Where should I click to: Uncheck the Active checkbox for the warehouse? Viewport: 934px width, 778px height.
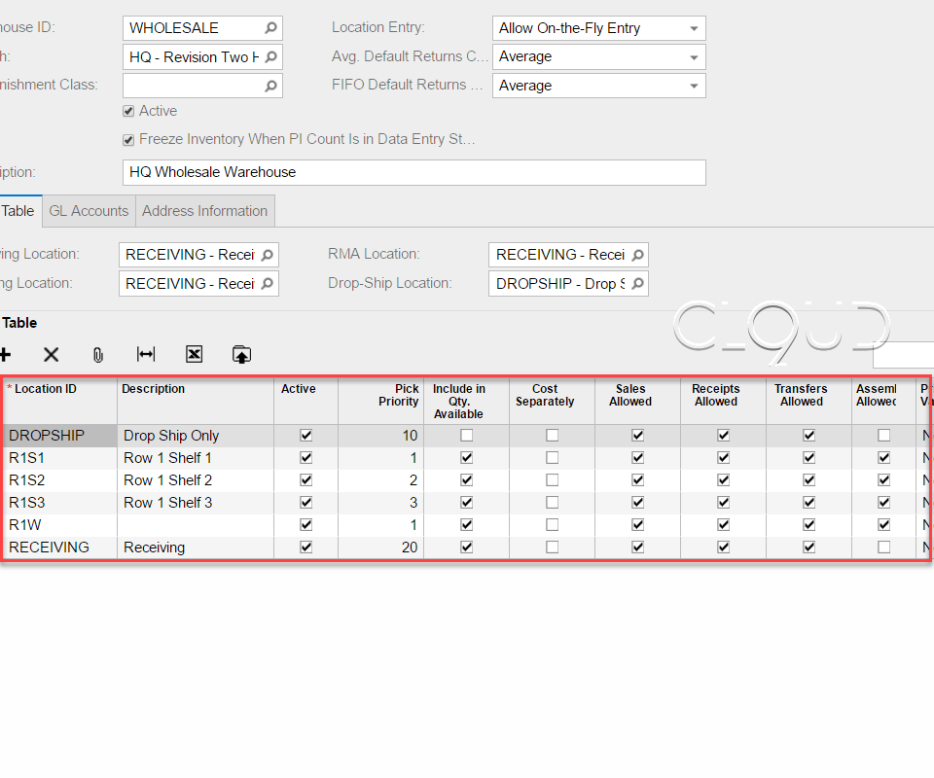[x=128, y=111]
